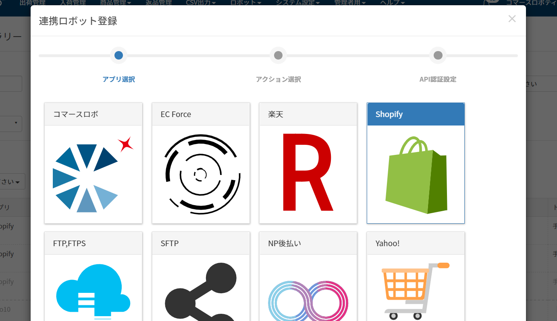Viewport: 557px width, 321px height.
Task: Open the CSV出力 menu in top navbar
Action: 201,3
